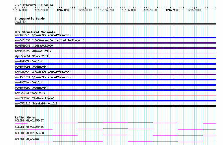Select variant label dgv8524n54 (Cooper2011)
This screenshot has width=223, height=145.
32,56
